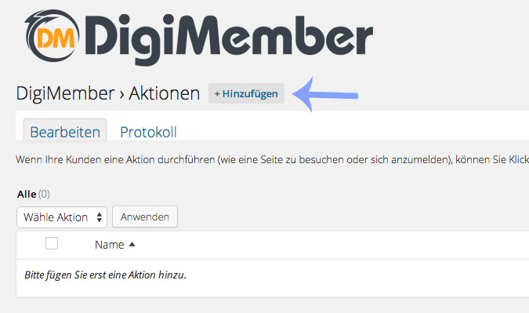Click the Anwenden button
529x313 pixels.
click(145, 217)
